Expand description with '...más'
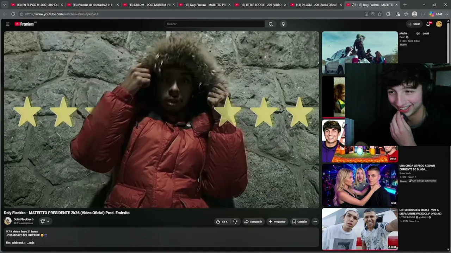 31,243
